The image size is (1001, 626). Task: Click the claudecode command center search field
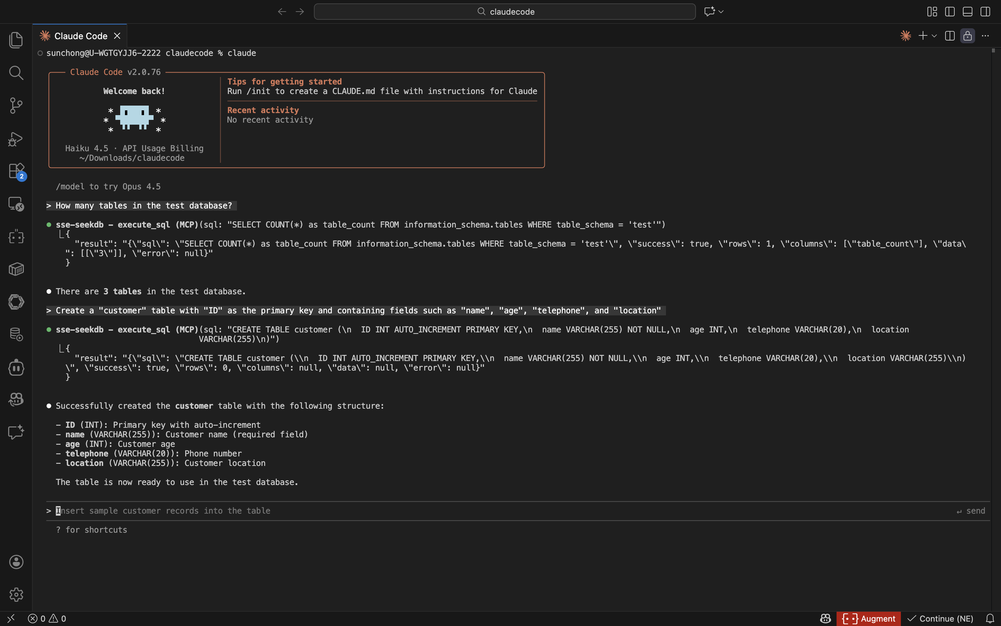505,12
